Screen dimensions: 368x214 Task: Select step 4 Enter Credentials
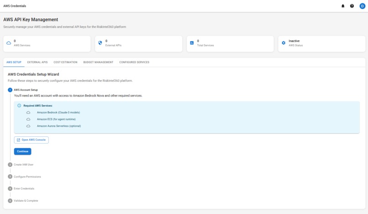pos(21,188)
